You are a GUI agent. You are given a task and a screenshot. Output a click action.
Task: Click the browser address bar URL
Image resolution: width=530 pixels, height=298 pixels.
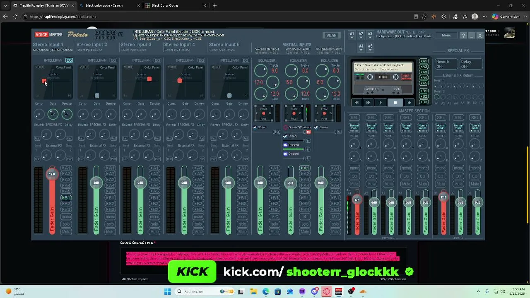click(x=63, y=17)
